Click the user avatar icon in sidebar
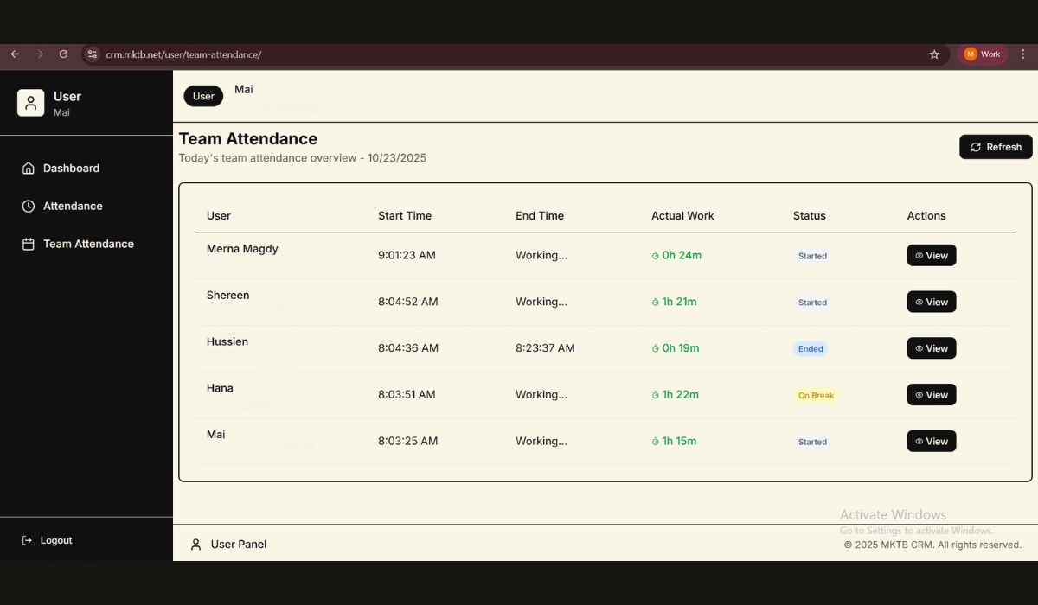Screen dimensions: 1038x605 (x=30, y=103)
